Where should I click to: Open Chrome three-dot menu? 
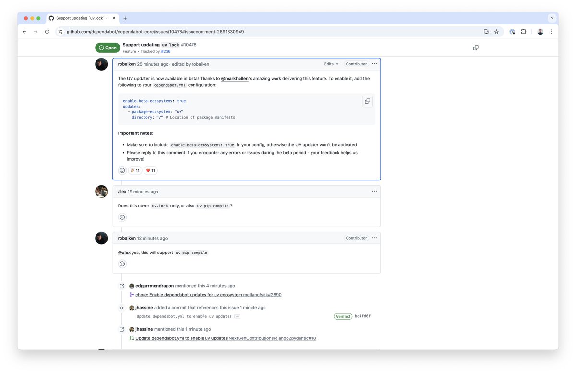(551, 32)
